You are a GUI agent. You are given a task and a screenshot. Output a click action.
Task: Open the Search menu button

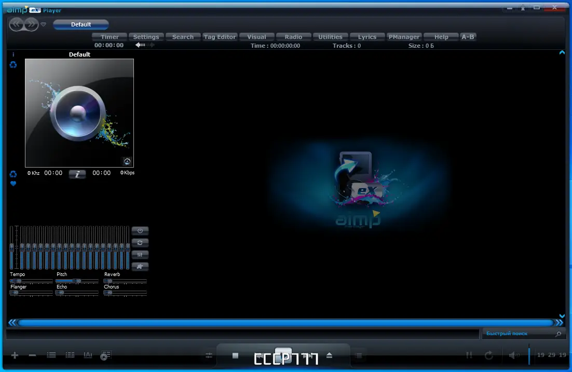pos(183,37)
